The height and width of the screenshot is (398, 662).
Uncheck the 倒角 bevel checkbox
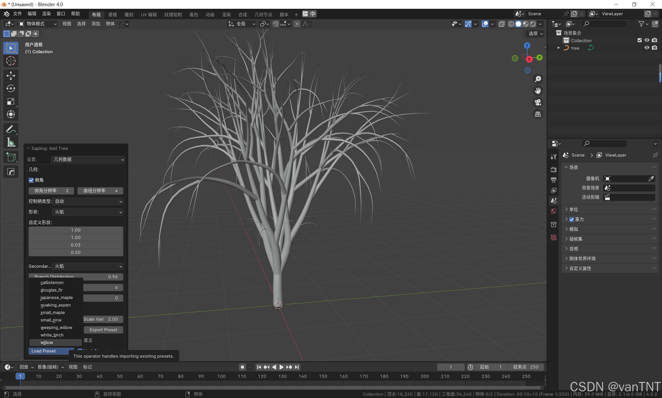click(31, 180)
